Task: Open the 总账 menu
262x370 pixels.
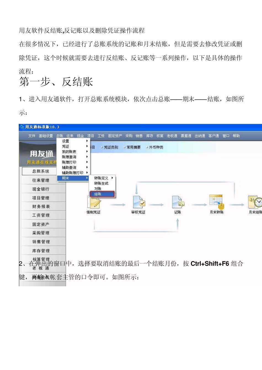Action: click(x=60, y=136)
